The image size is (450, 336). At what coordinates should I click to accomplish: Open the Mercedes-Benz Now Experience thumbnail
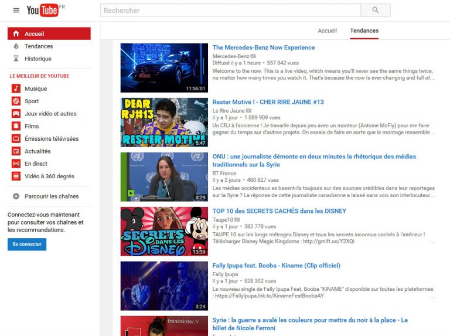click(164, 68)
